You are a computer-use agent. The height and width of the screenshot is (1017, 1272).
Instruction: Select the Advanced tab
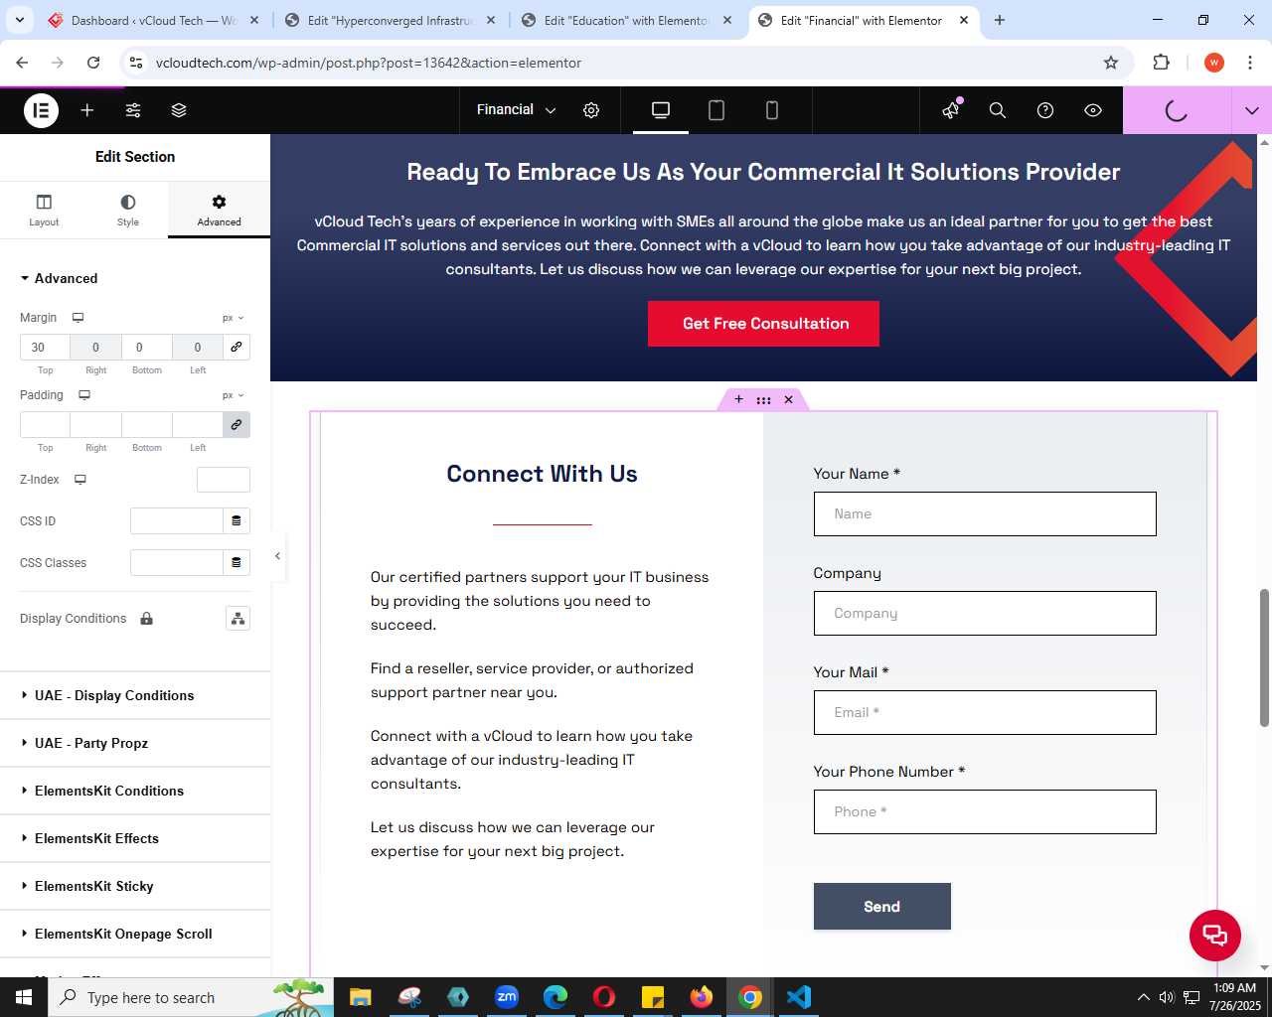[219, 210]
